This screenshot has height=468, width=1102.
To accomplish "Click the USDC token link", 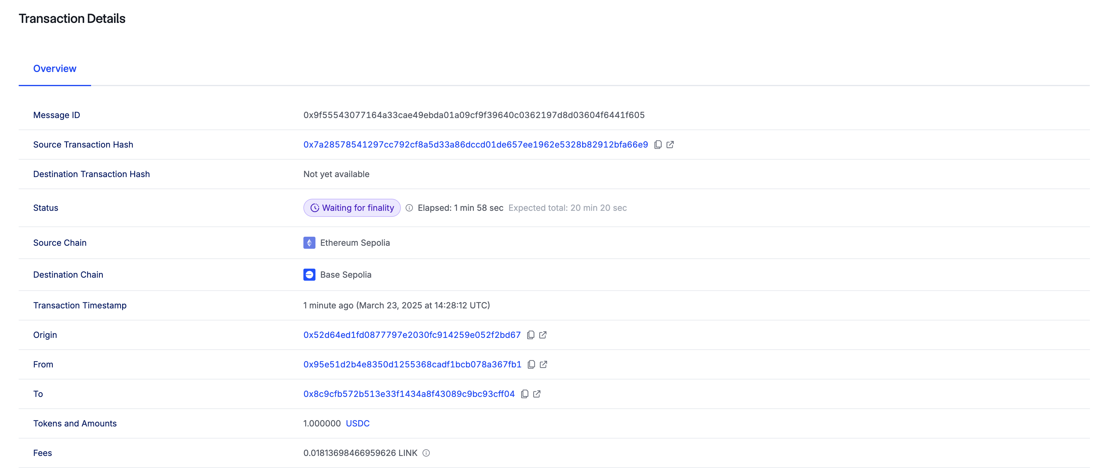I will (x=358, y=424).
